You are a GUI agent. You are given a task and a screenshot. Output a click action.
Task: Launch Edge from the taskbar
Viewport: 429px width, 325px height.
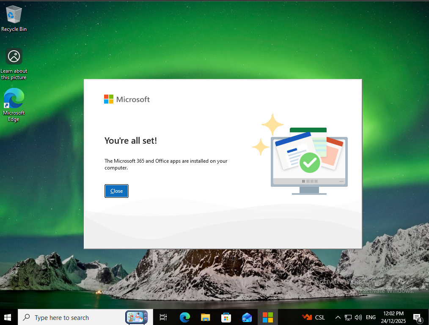[x=185, y=317]
